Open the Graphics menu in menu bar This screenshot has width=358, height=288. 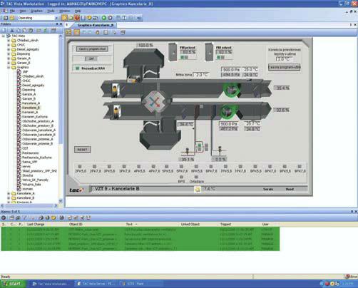(x=36, y=11)
